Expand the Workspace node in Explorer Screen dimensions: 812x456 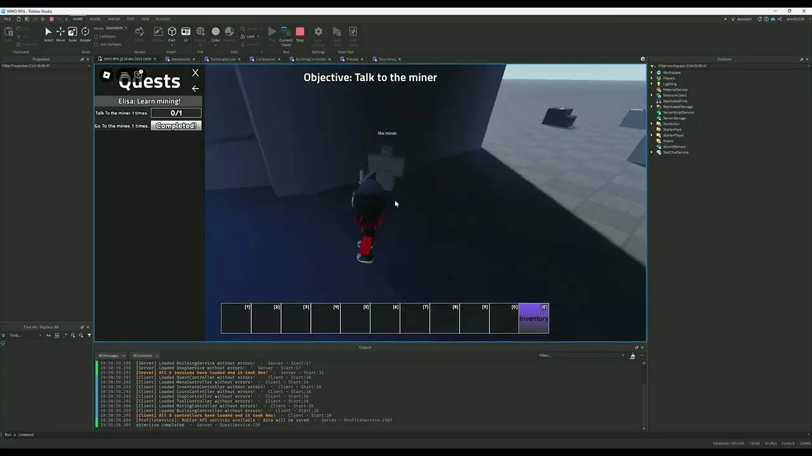click(x=652, y=73)
